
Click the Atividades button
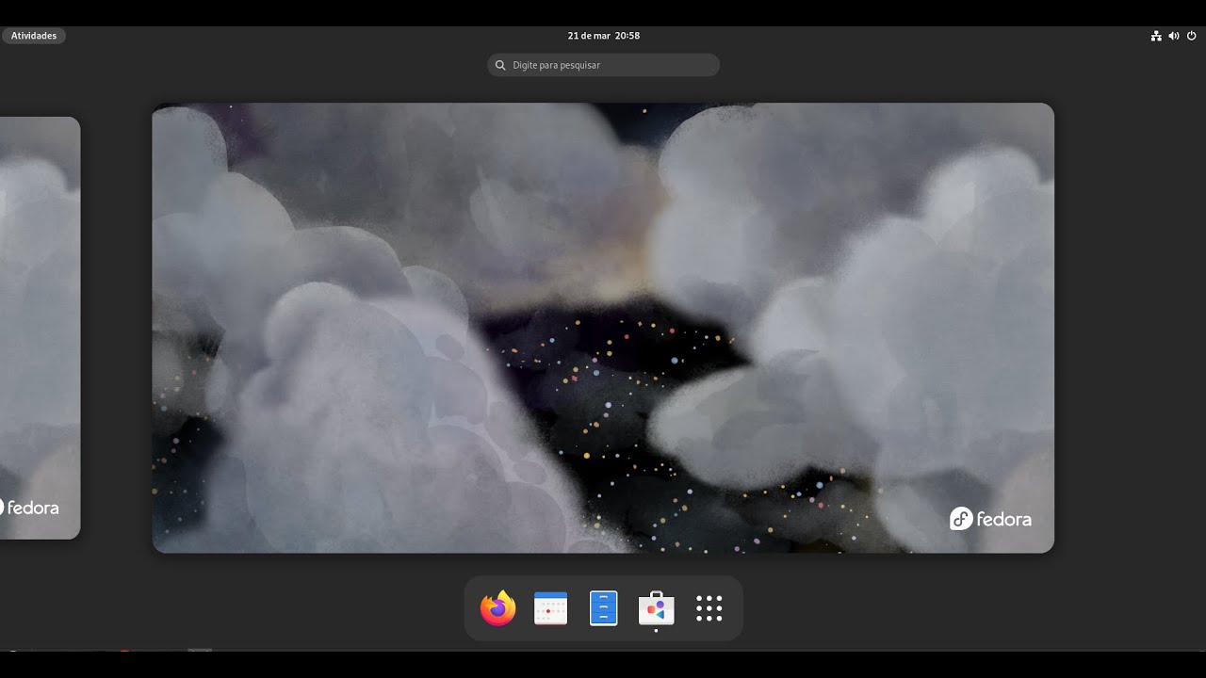pyautogui.click(x=34, y=36)
